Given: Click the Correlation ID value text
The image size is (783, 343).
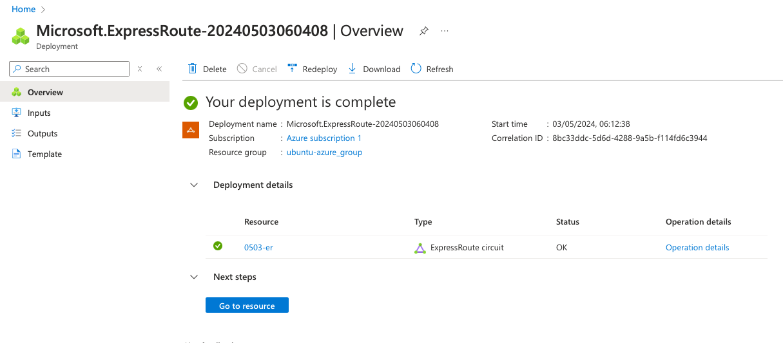Looking at the screenshot, I should (630, 138).
